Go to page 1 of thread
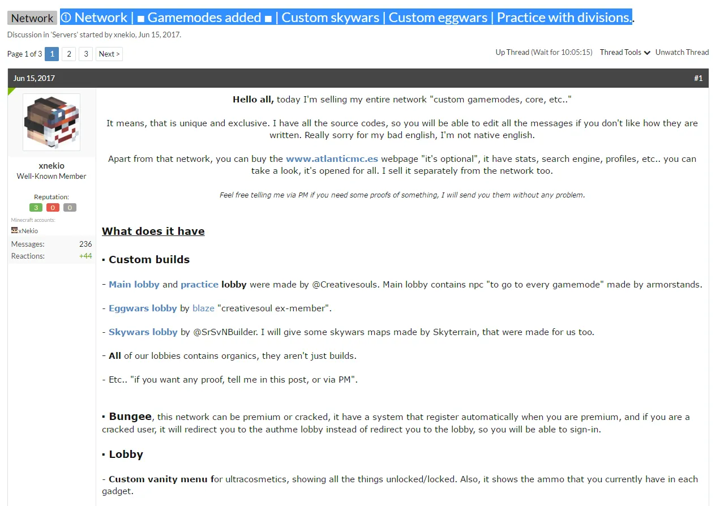720x506 pixels. pos(52,54)
